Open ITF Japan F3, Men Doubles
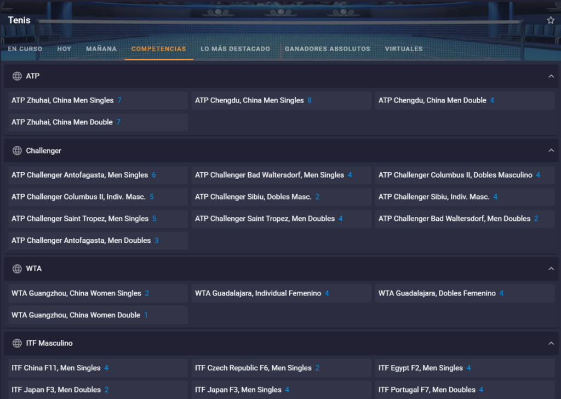This screenshot has height=399, width=561. click(98, 390)
